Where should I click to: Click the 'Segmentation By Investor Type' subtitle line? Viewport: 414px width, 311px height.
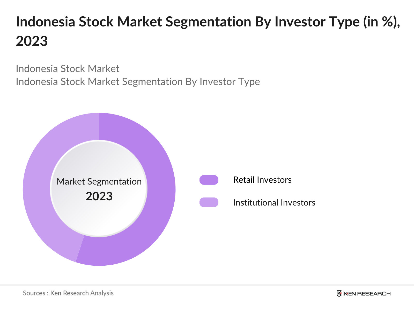pos(138,82)
